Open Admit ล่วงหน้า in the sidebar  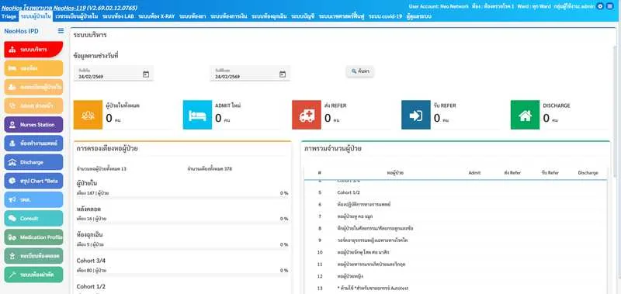click(x=33, y=105)
